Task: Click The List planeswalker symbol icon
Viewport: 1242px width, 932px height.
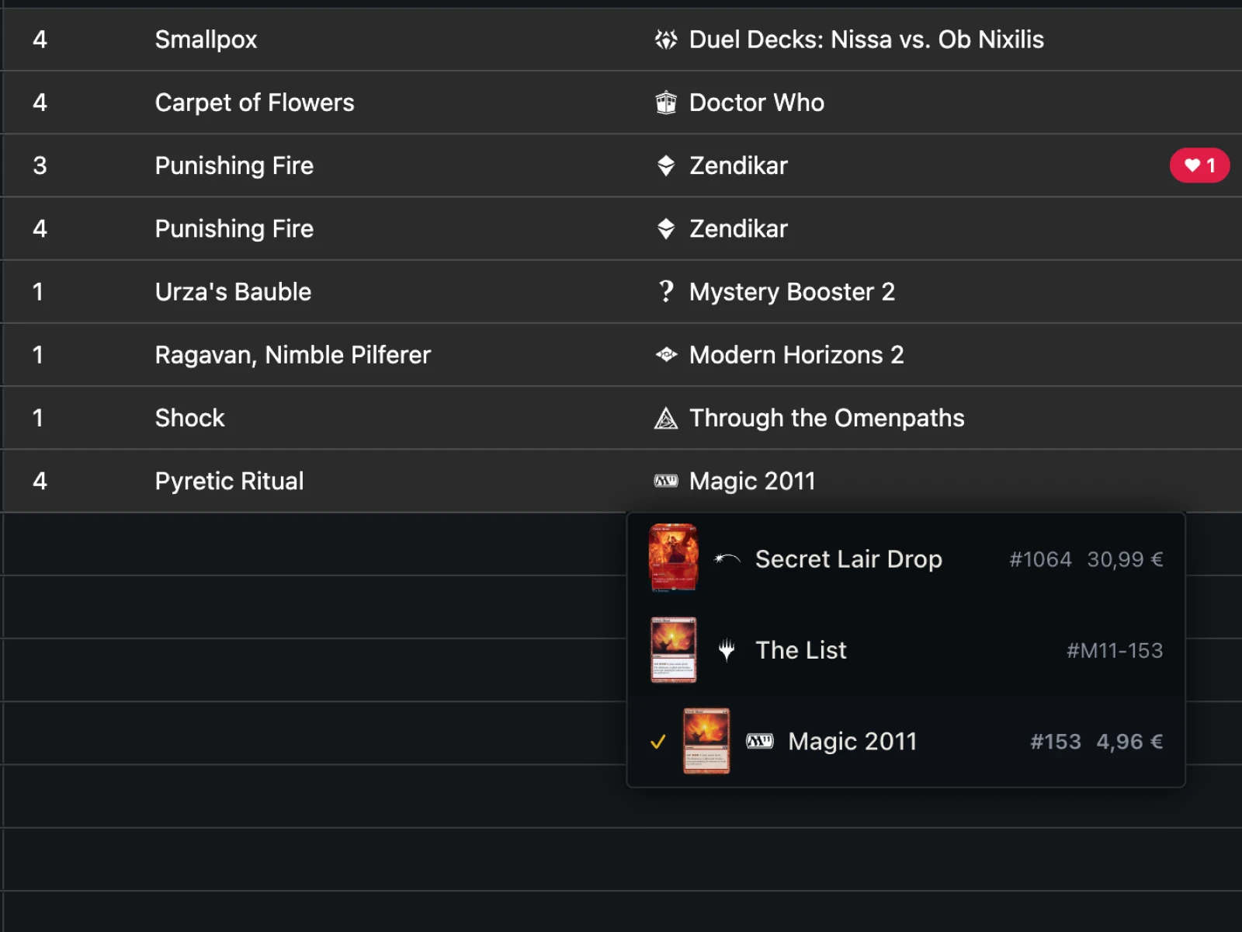Action: (727, 650)
